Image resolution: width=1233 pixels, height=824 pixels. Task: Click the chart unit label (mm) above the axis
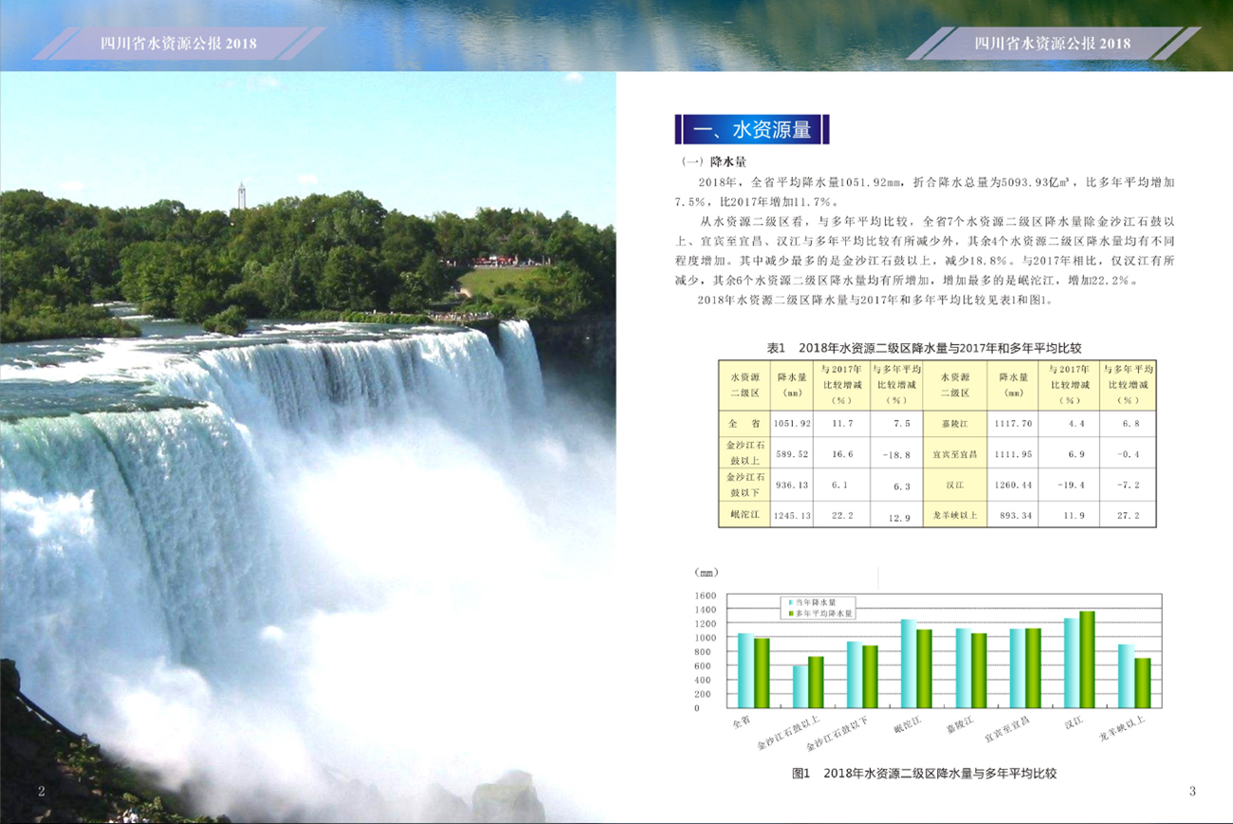coord(706,573)
